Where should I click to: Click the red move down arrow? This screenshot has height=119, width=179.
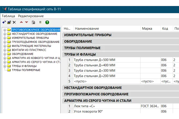[26, 22]
